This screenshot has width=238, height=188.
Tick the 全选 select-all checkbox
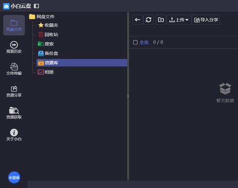(x=135, y=43)
